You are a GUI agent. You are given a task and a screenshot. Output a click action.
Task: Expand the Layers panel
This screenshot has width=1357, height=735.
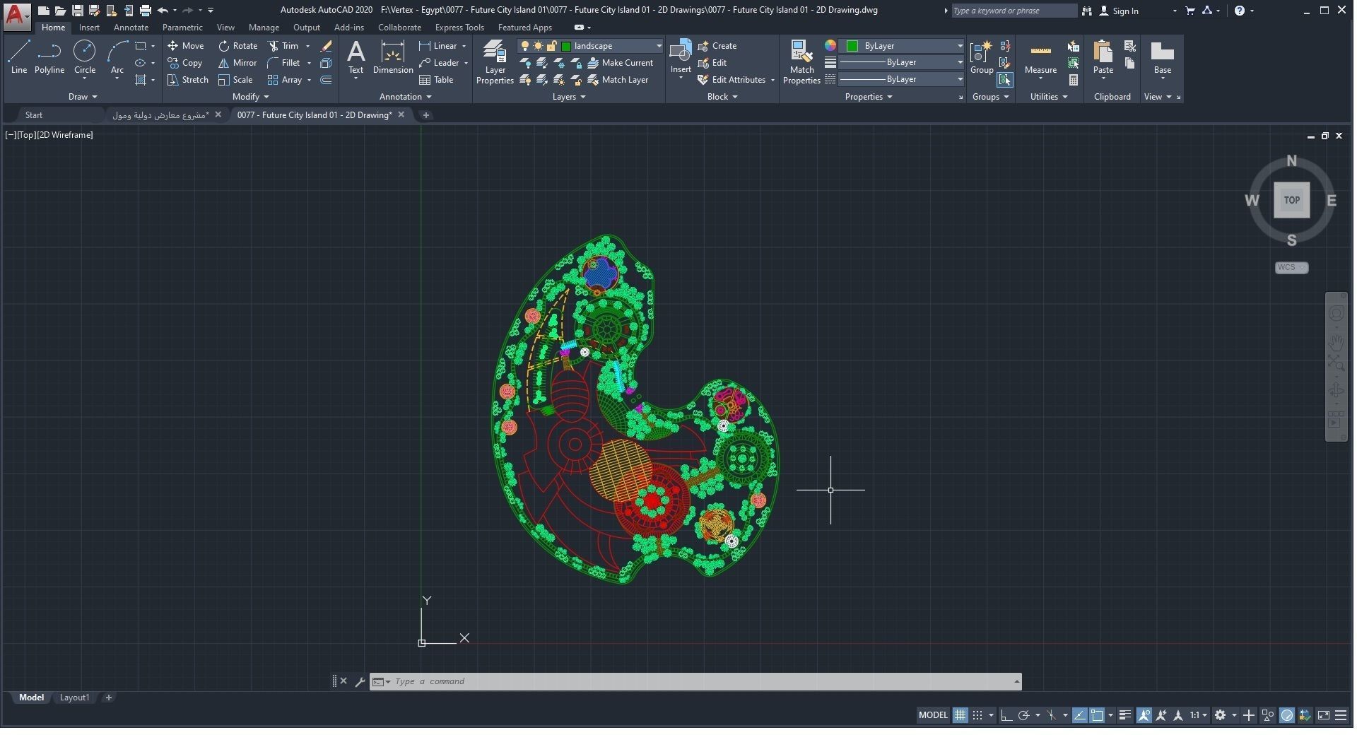[x=569, y=97]
